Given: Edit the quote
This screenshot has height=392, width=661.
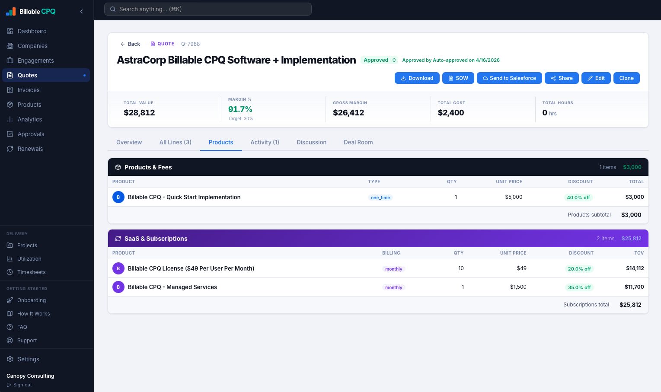Looking at the screenshot, I should point(596,78).
